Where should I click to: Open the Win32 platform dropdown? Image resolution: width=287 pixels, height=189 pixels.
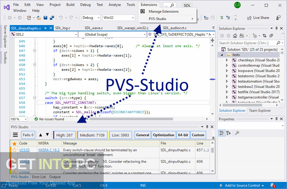pyautogui.click(x=119, y=18)
